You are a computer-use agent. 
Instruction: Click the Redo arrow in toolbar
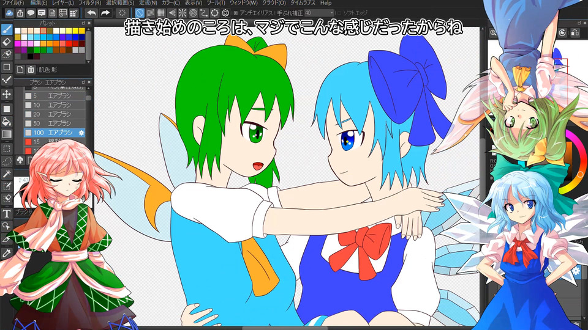(105, 12)
